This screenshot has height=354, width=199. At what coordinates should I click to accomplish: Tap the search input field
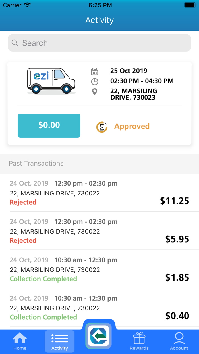(x=100, y=43)
